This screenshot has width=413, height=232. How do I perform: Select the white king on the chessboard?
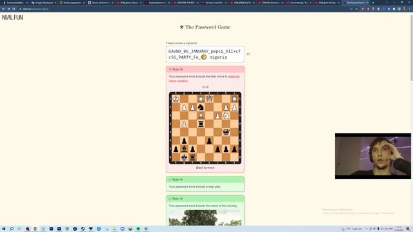tap(176, 99)
